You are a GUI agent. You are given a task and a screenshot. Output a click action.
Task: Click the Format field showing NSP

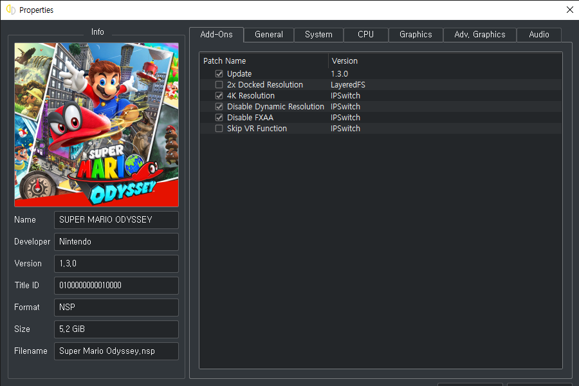[x=116, y=308]
